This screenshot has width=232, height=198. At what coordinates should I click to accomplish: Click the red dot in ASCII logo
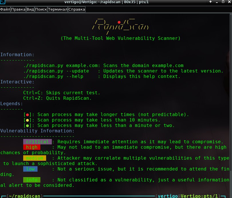point(119,22)
